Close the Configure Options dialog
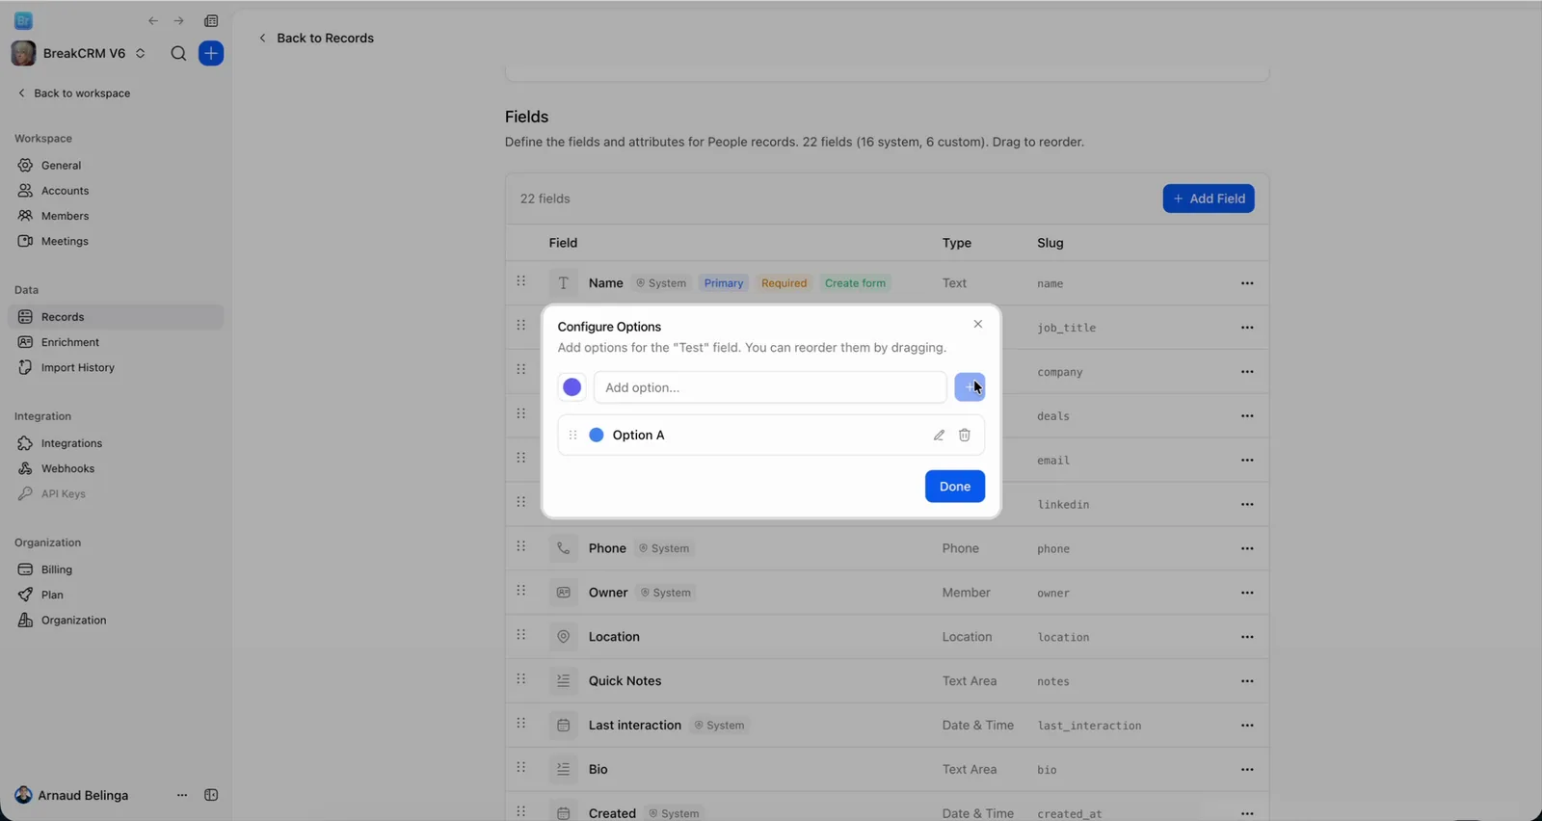 coord(978,324)
